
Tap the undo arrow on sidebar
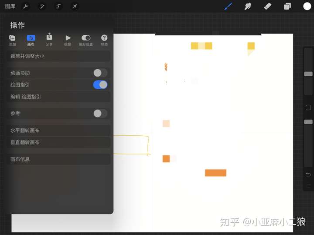(x=308, y=175)
